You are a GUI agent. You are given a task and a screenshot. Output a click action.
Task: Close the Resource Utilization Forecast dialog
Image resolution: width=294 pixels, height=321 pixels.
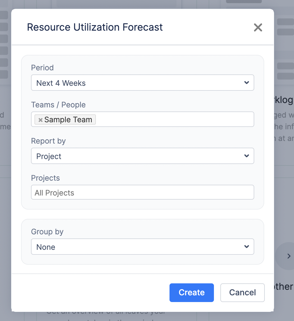click(258, 27)
